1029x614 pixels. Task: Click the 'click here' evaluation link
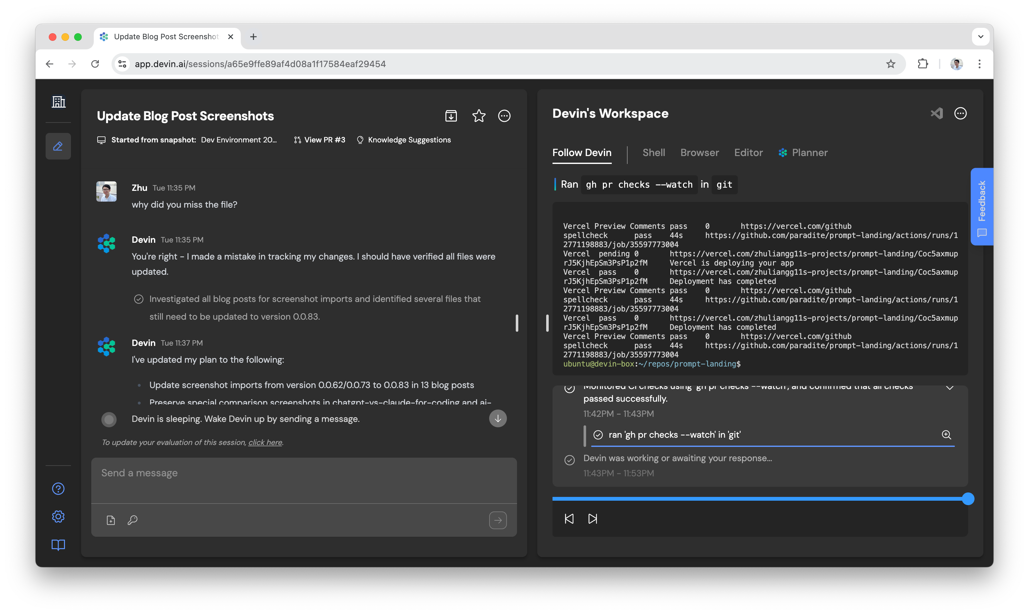[265, 442]
